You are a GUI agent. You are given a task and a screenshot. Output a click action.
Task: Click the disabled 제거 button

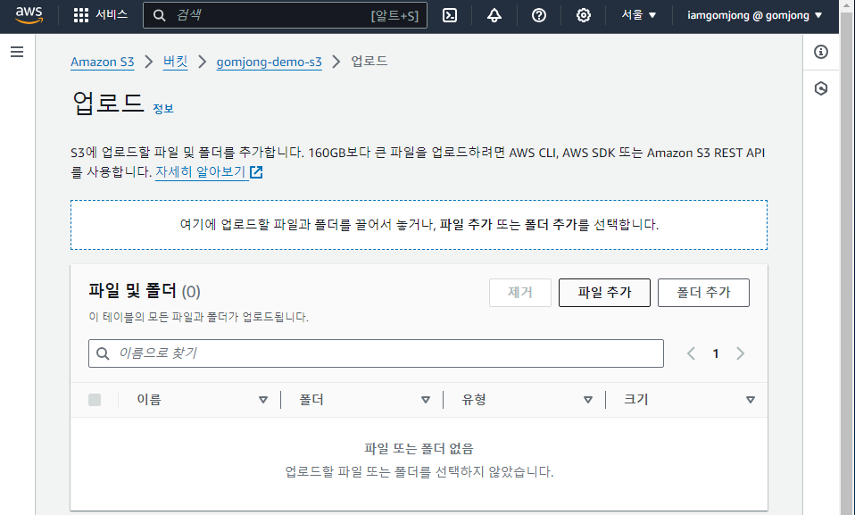pyautogui.click(x=520, y=293)
